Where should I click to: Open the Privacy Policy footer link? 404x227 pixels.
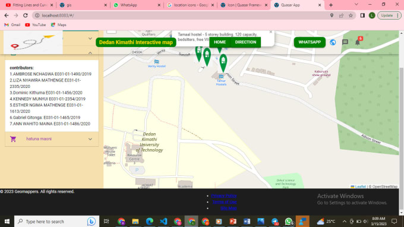(224, 196)
